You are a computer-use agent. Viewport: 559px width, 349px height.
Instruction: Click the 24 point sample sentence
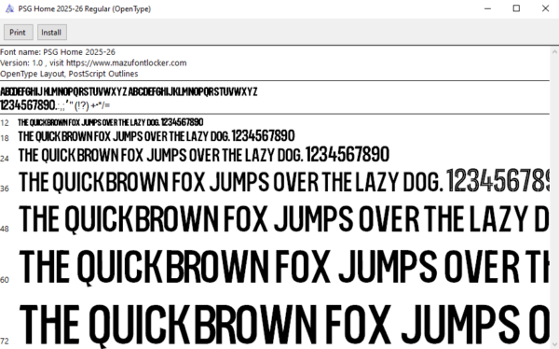[x=203, y=155]
